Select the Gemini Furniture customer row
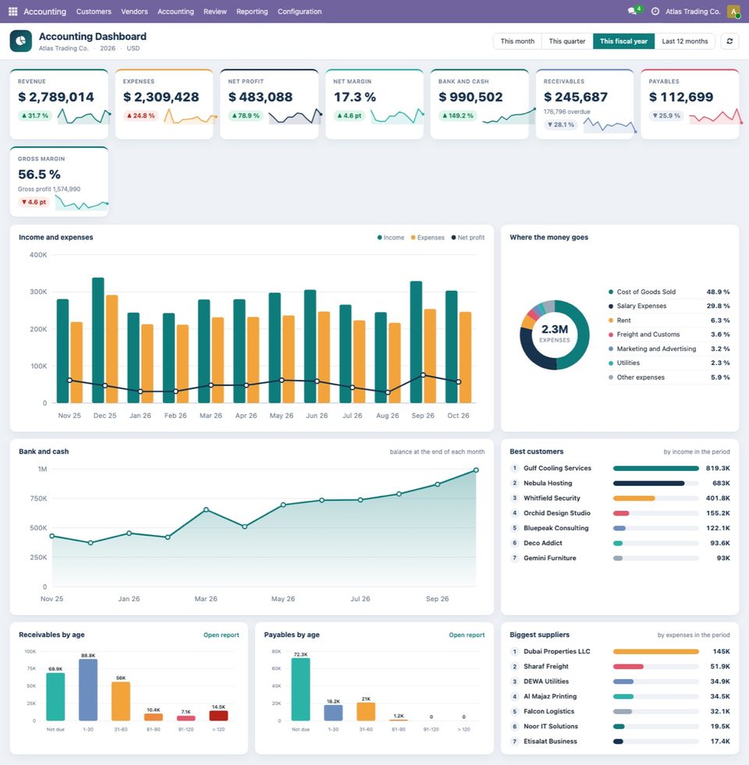The image size is (749, 765). pyautogui.click(x=619, y=558)
